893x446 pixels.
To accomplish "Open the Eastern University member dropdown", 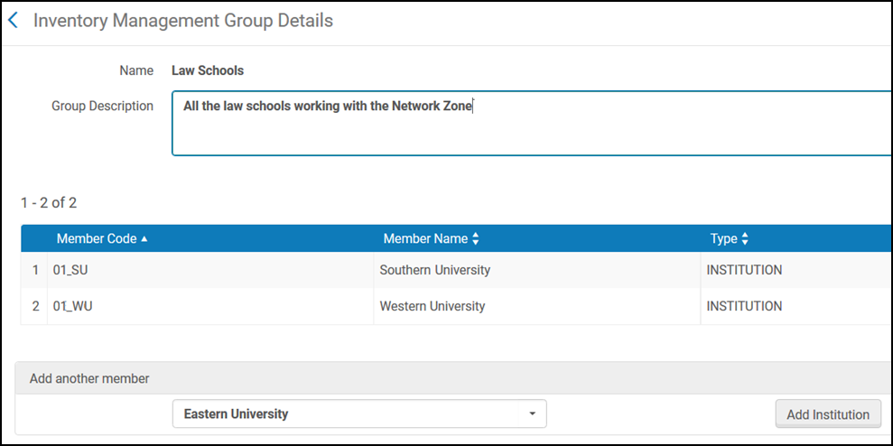I will click(x=358, y=413).
